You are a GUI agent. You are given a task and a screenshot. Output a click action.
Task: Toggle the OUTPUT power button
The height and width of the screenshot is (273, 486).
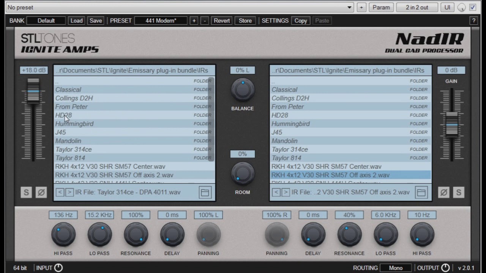(445, 268)
